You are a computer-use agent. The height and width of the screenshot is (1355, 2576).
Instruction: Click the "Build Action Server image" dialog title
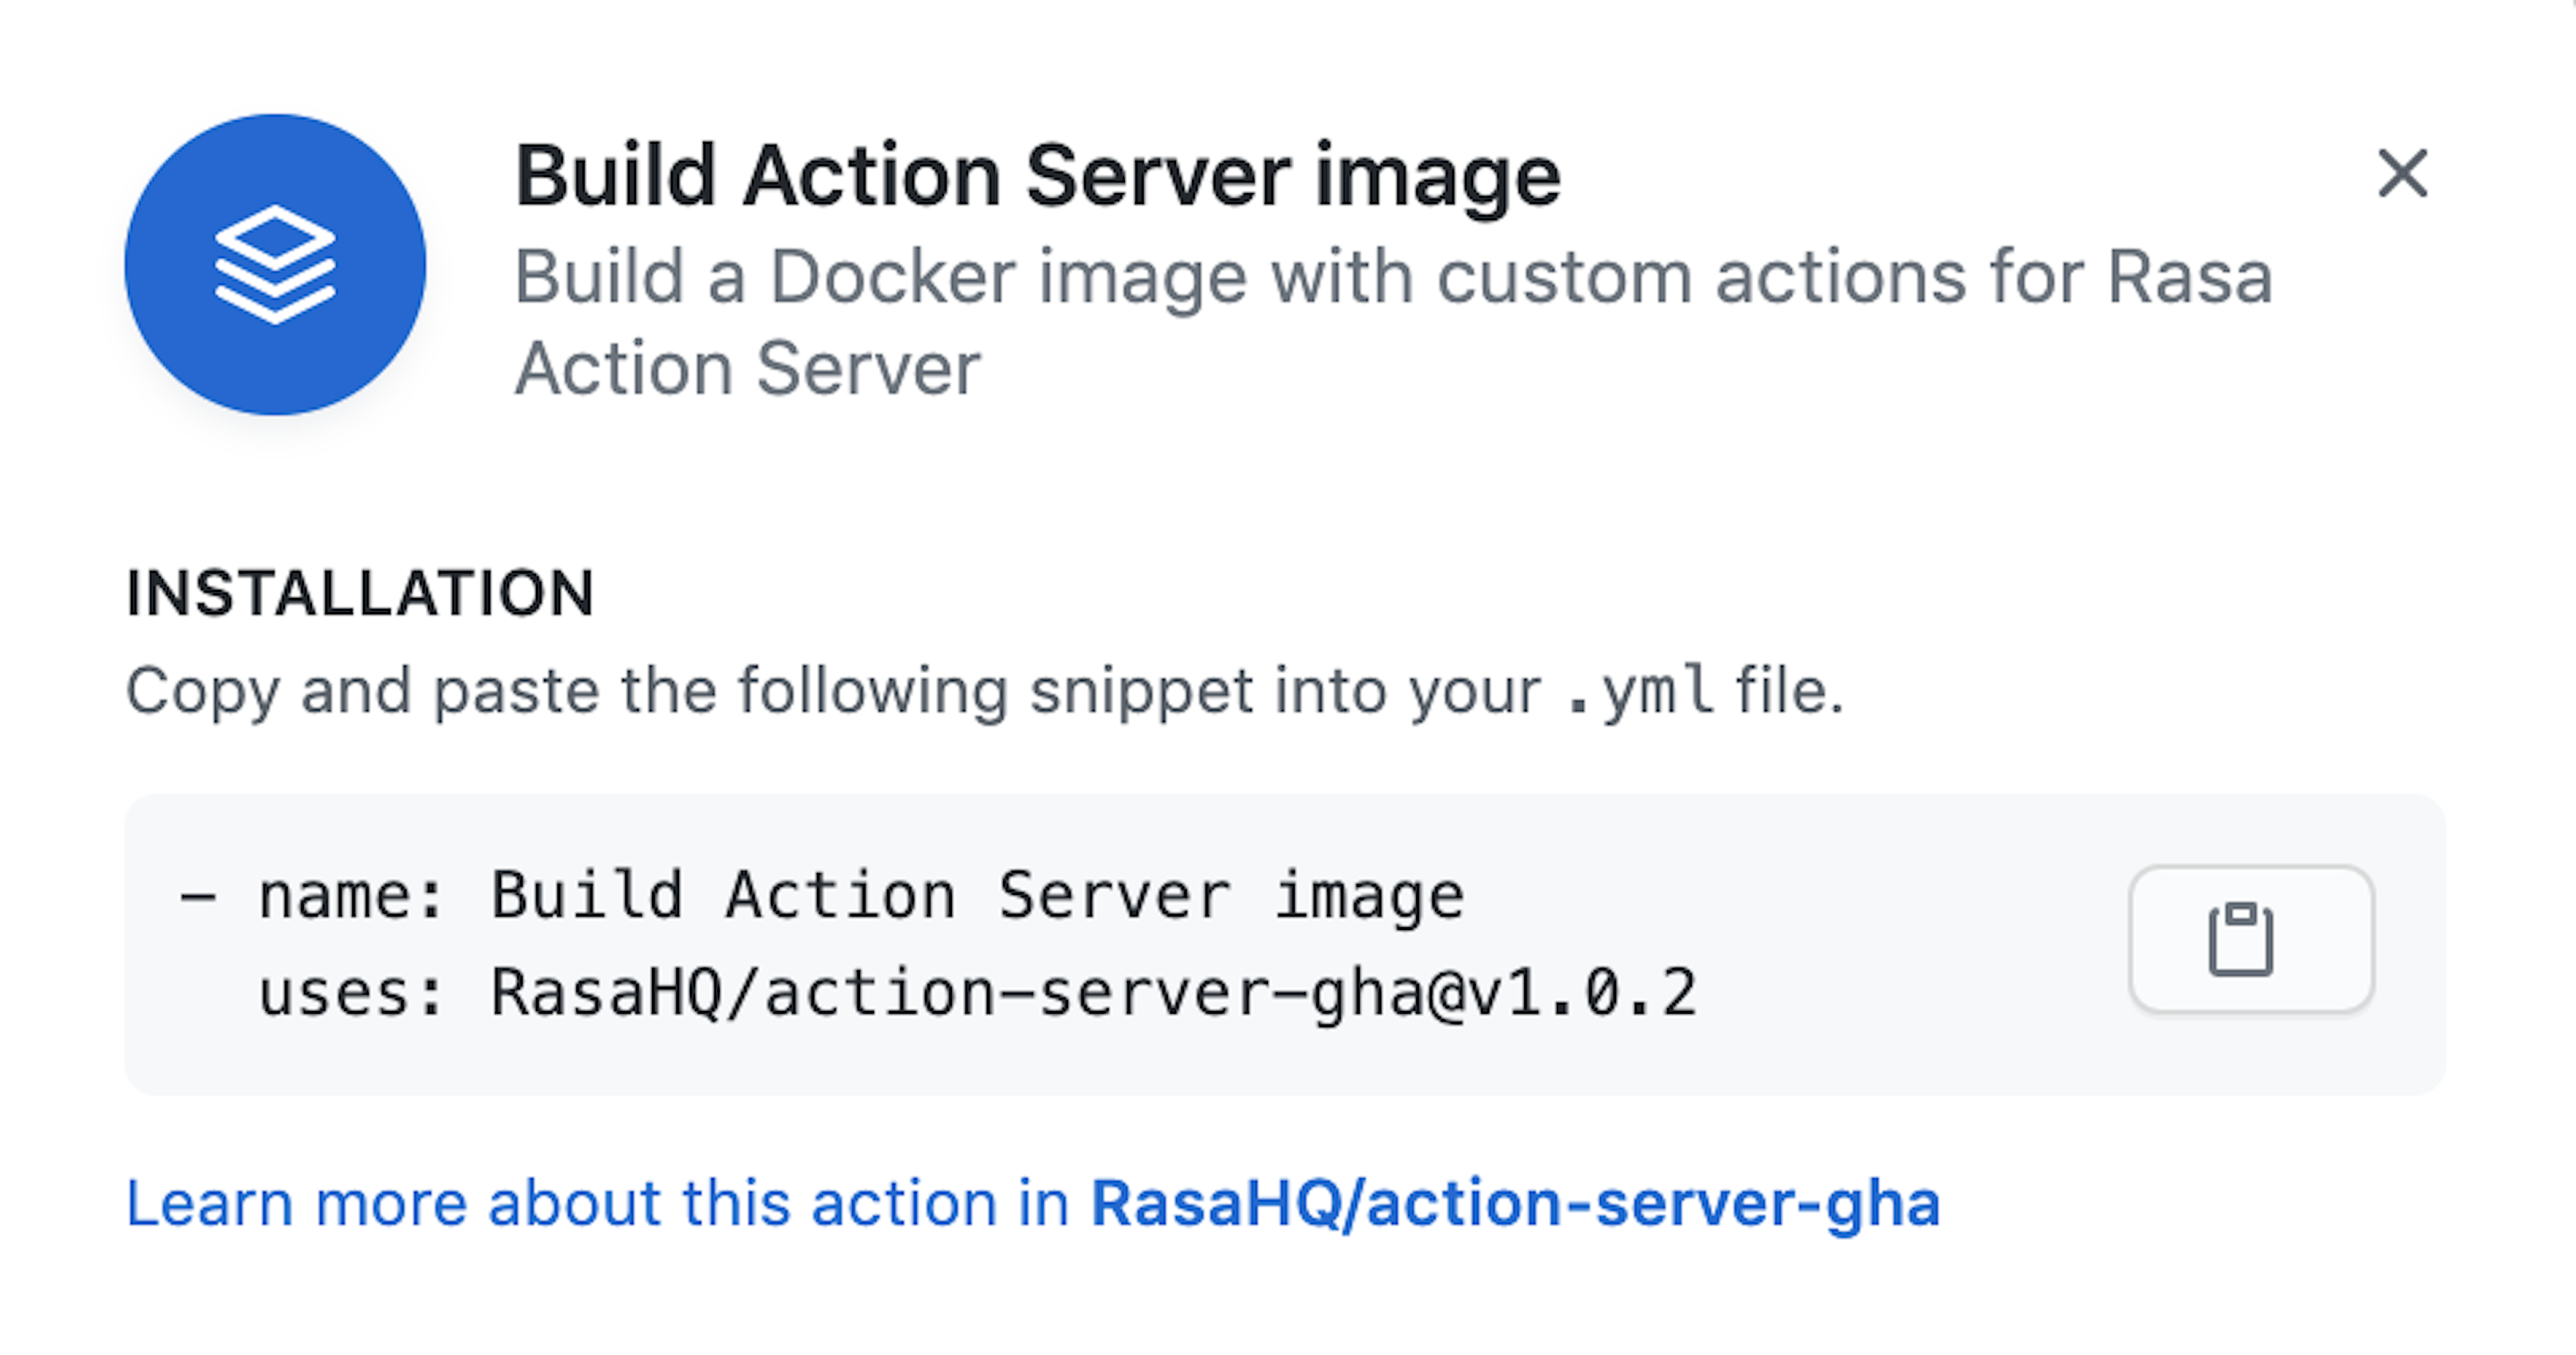(1037, 176)
